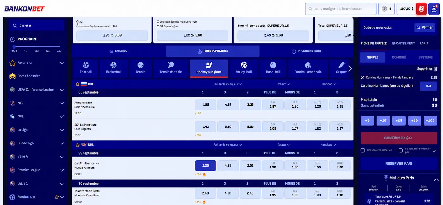Open NHL Totaux dropdown
This screenshot has width=443, height=205.
pyautogui.click(x=283, y=145)
